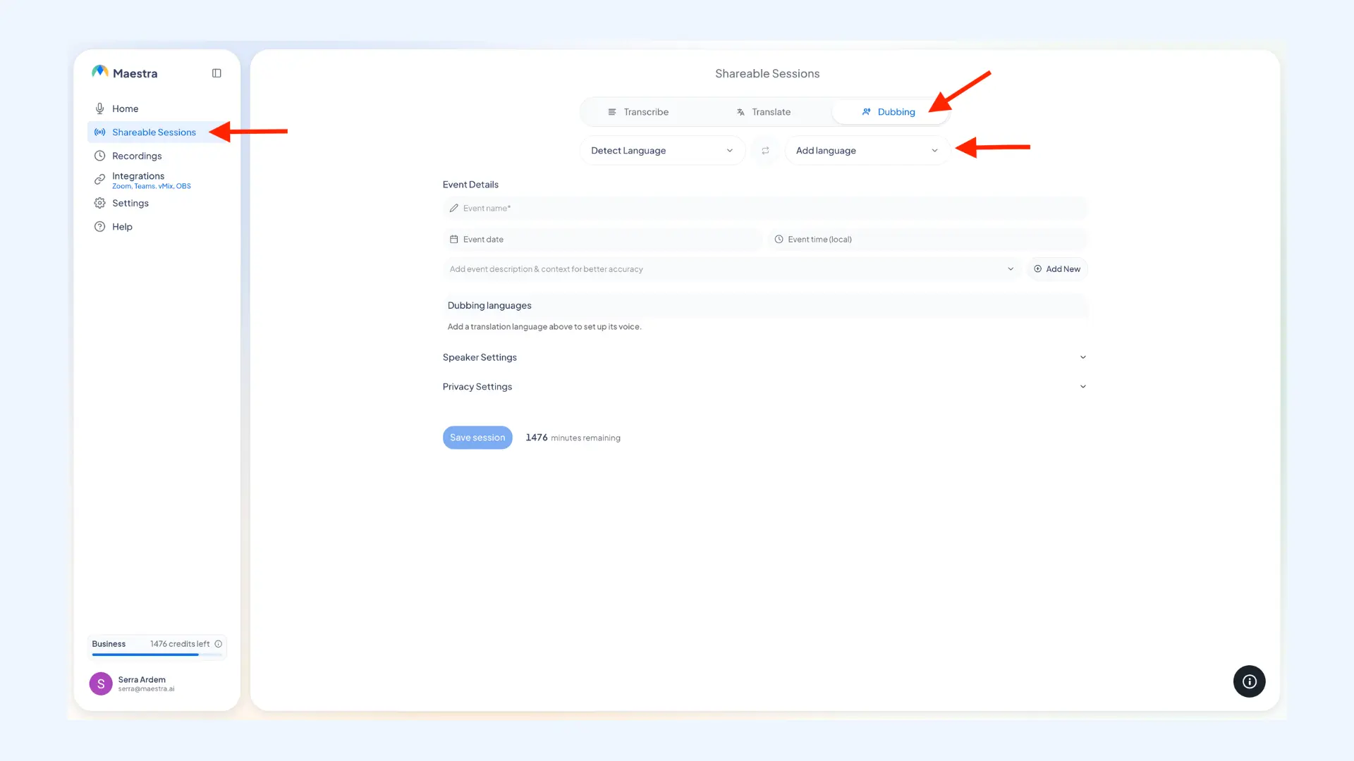Screen dimensions: 1354x761
Task: Click the Translate language icon
Action: 740,112
